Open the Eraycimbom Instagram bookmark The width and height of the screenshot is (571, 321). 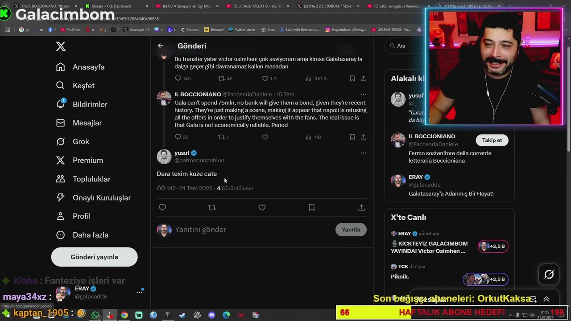(x=346, y=30)
